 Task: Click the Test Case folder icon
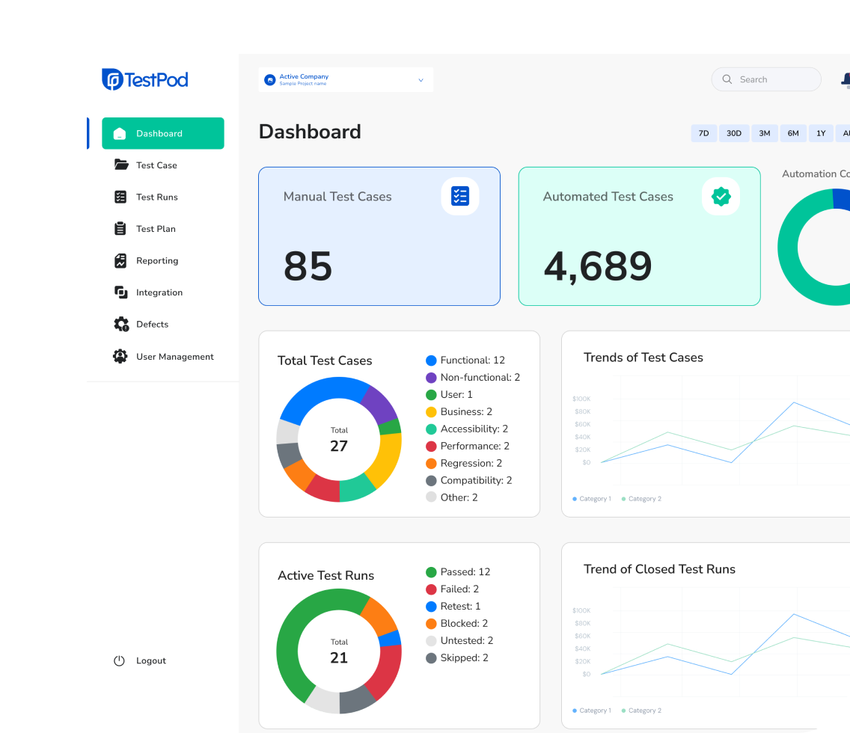coord(120,165)
